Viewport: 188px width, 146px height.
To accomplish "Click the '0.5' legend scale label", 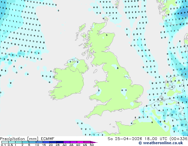I will tap(10, 145).
